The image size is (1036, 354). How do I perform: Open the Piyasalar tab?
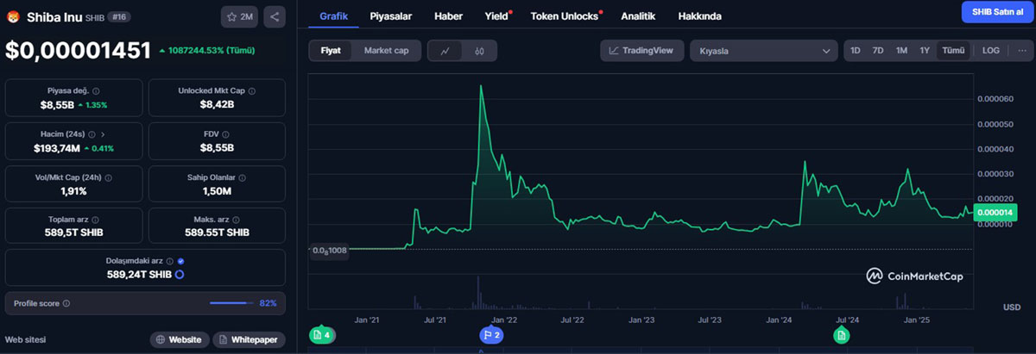coord(390,16)
